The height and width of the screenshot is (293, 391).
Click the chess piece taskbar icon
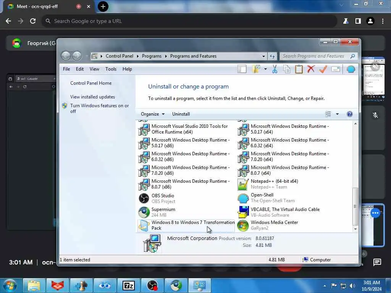(81, 285)
